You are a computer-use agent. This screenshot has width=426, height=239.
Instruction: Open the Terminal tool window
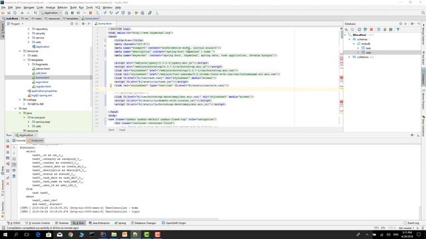click(x=62, y=223)
